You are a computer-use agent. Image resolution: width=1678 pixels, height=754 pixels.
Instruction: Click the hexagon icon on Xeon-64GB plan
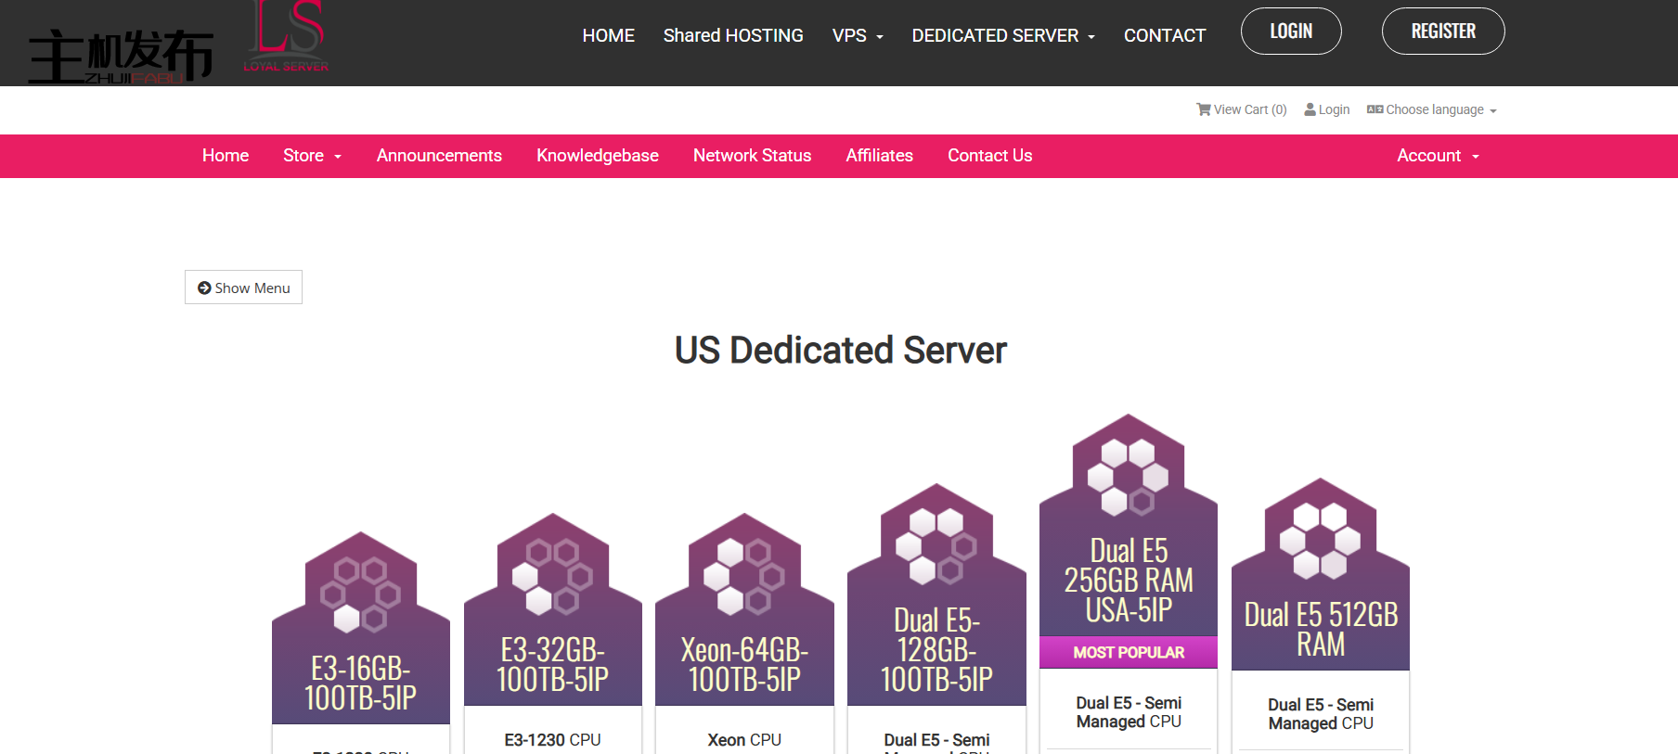tap(744, 576)
